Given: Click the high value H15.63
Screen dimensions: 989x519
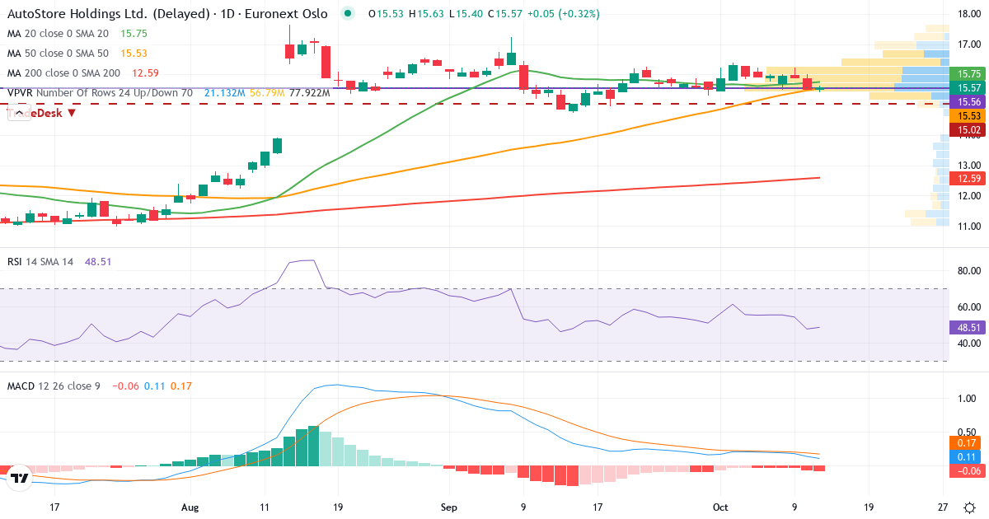Looking at the screenshot, I should [x=425, y=14].
